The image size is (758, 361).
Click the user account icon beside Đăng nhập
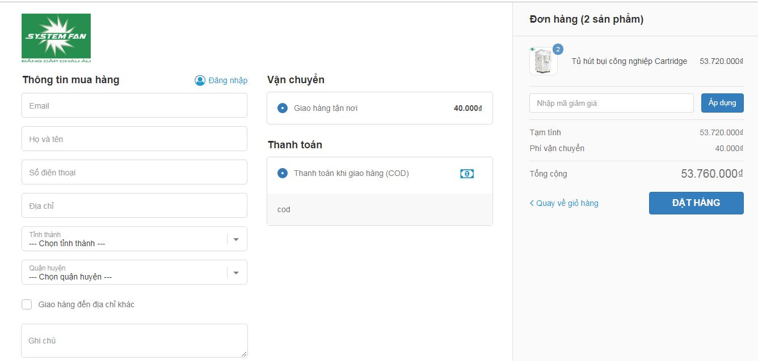pyautogui.click(x=200, y=80)
